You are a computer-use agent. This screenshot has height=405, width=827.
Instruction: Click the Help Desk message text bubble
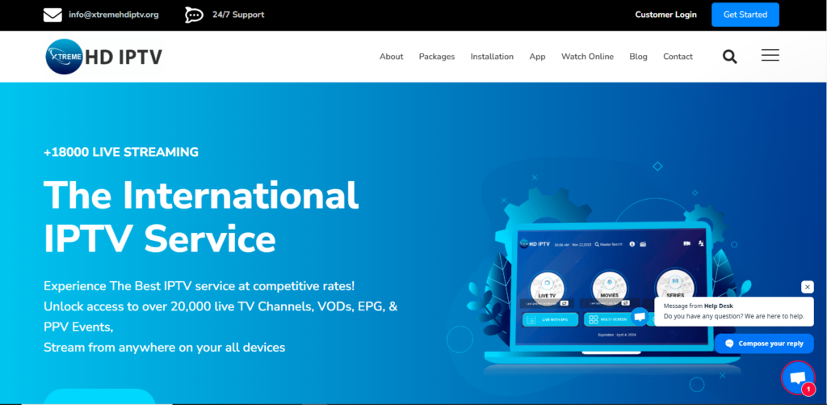(733, 311)
